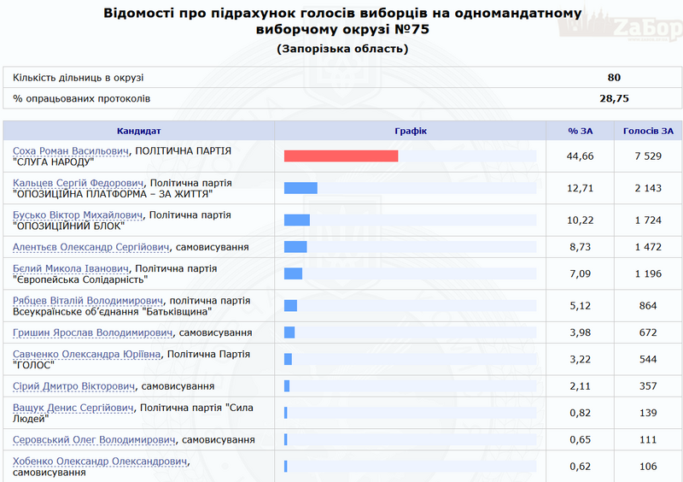Select Савченко Олександра Юріївна candidate link

(x=87, y=354)
